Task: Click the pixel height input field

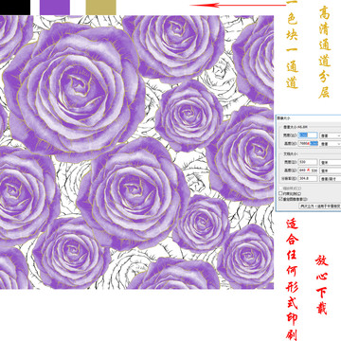Action: [308, 144]
